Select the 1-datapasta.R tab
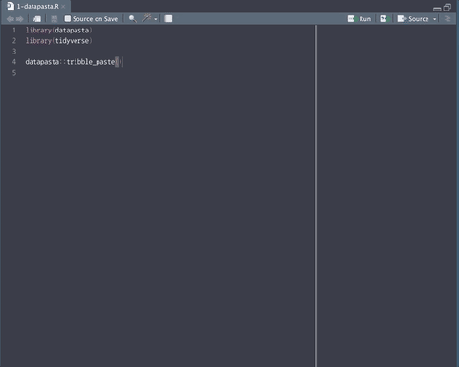The width and height of the screenshot is (459, 367). (x=38, y=7)
